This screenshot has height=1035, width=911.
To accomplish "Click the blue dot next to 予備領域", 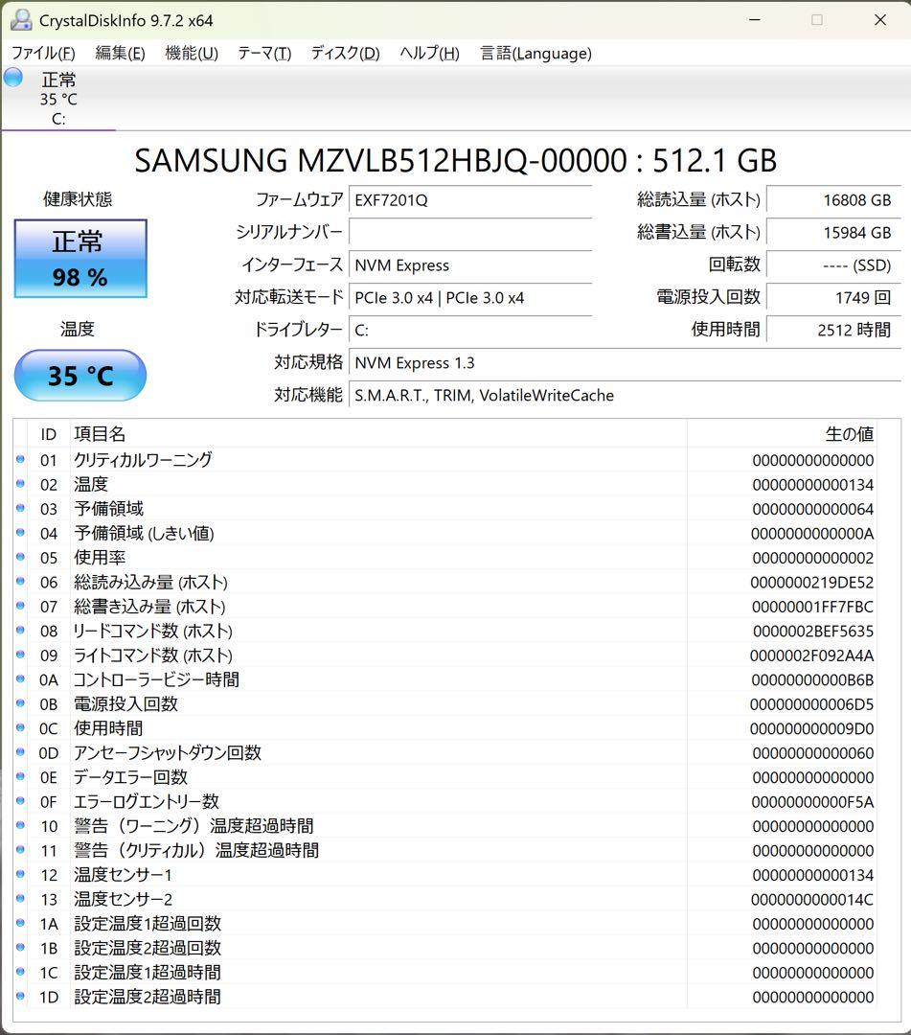I will coord(21,509).
